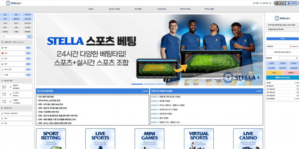Click the baseball icon in the 11:05 match row

tap(10, 101)
